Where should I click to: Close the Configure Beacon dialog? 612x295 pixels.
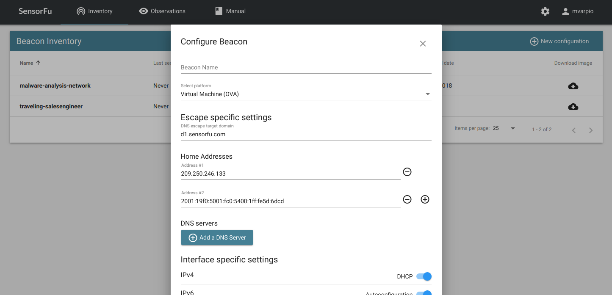423,44
